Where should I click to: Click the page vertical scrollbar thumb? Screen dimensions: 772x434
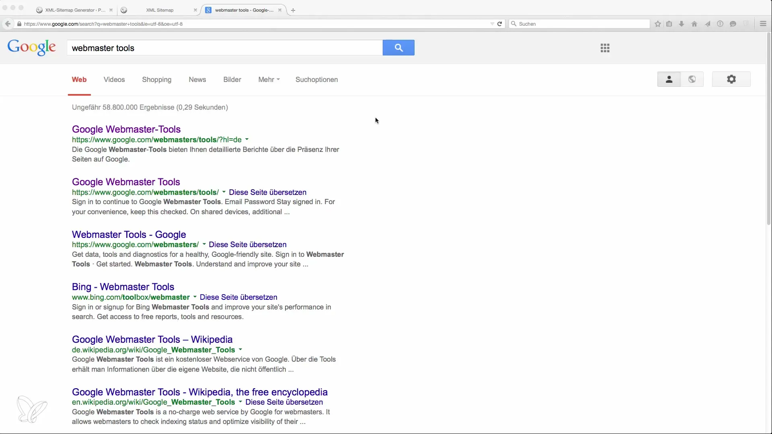tap(769, 129)
